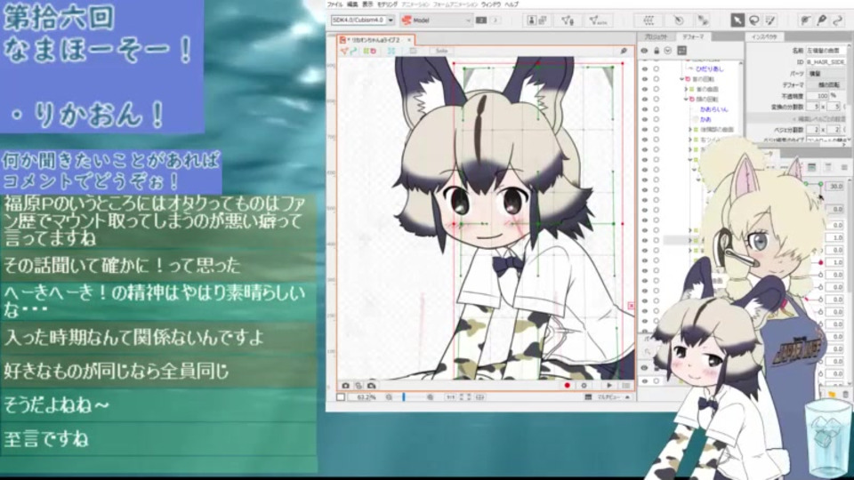Toggle visibility eye for 顔の回転 row

coord(645,99)
